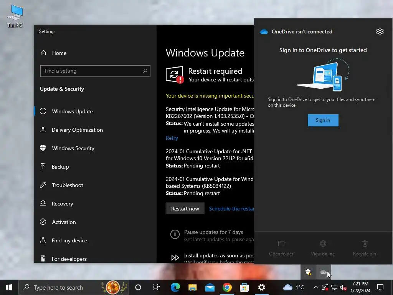Screen dimensions: 393x295
Task: Click the Find a setting search field
Action: coord(95,71)
